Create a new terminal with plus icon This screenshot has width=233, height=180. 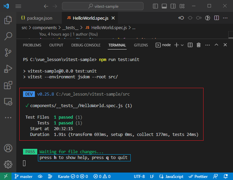click(176, 45)
